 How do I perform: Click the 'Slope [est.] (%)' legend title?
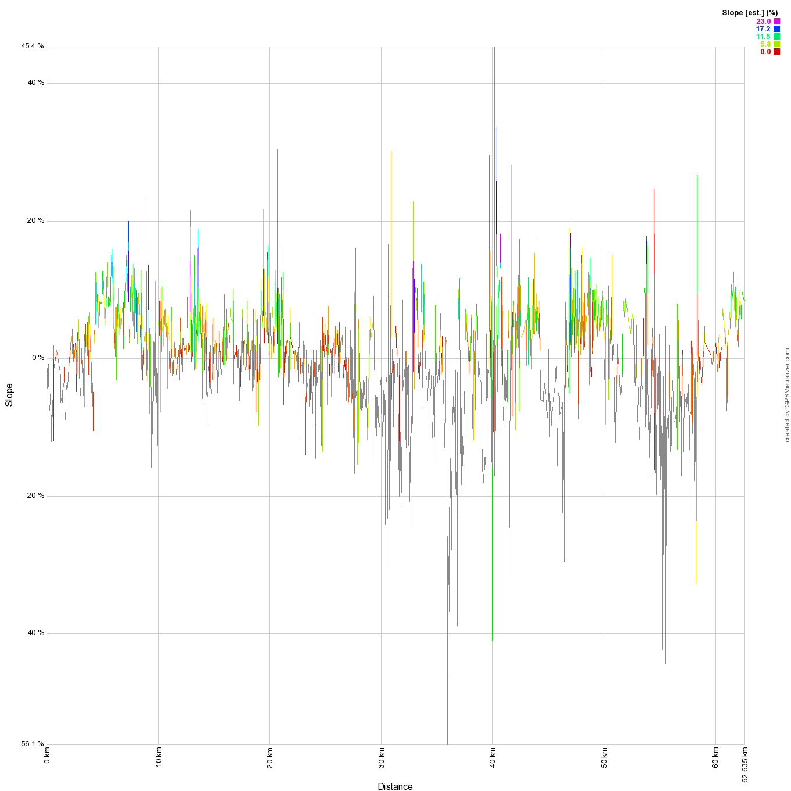click(750, 13)
